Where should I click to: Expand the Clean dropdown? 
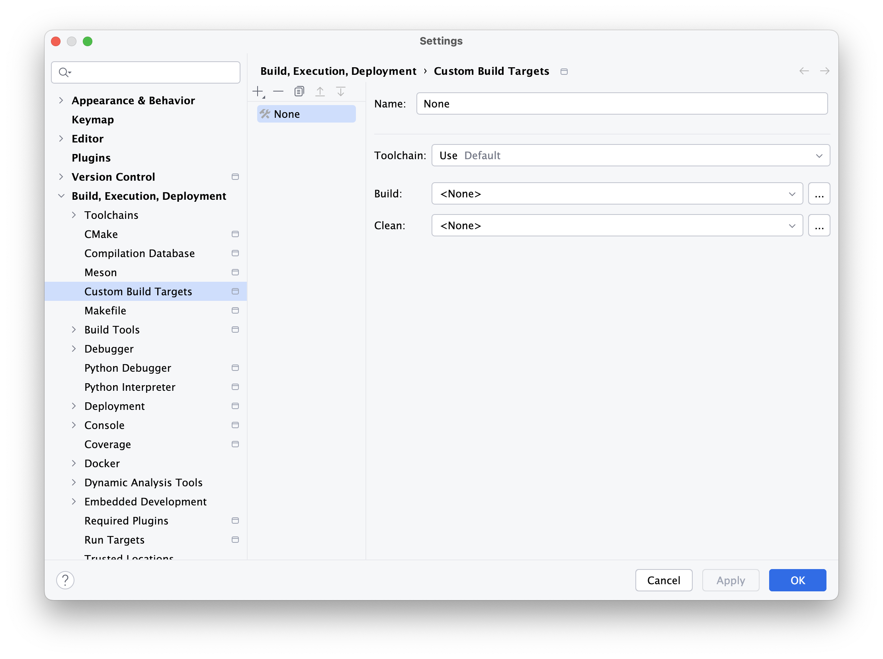click(x=791, y=226)
